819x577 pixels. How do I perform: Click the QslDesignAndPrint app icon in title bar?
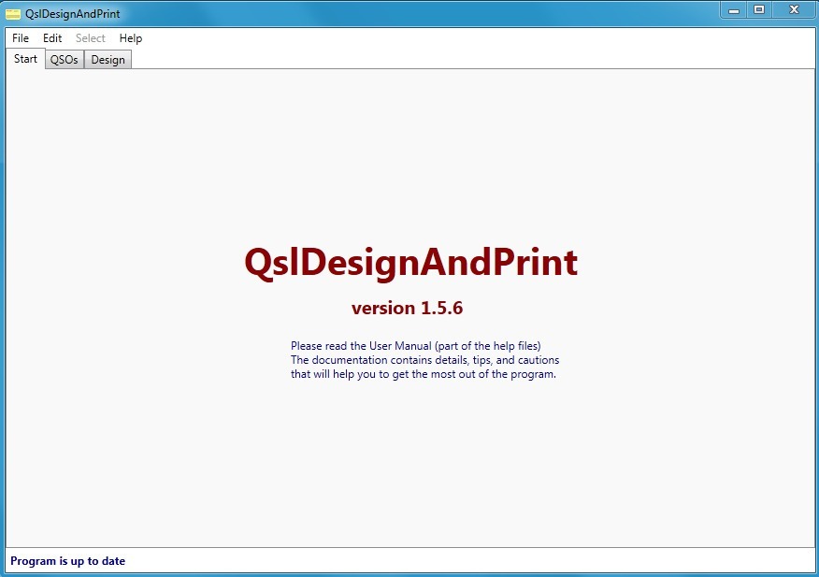click(x=13, y=13)
